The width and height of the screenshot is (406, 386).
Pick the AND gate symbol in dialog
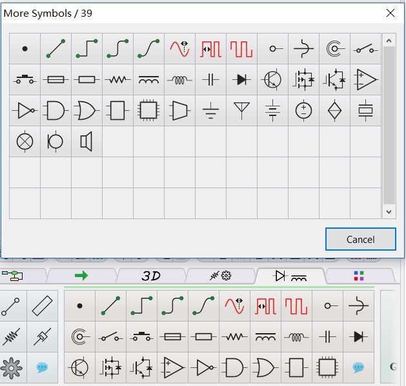click(56, 110)
